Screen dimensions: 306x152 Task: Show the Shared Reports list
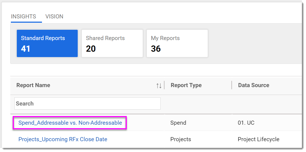tap(112, 43)
